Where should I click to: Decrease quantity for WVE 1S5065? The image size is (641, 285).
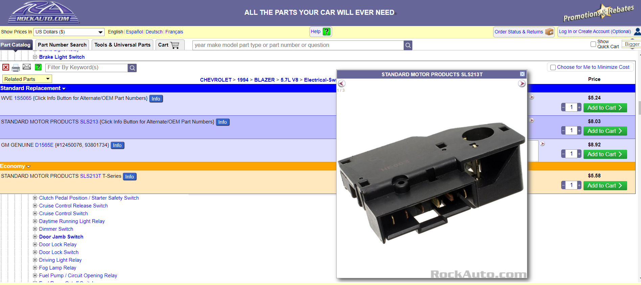563,108
